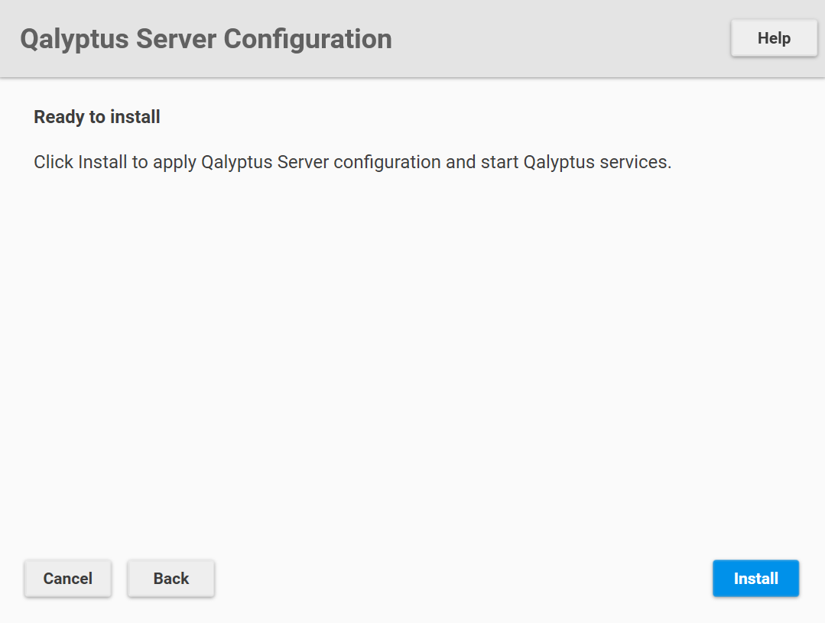Tap the bottom-left Cancel control

[67, 579]
